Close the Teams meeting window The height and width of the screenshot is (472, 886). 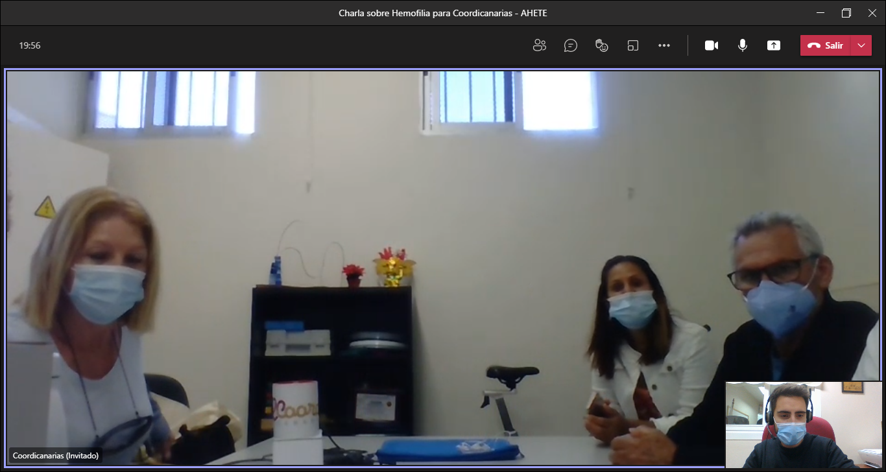point(872,13)
